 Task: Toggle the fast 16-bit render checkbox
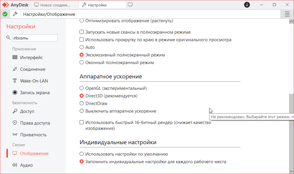(82, 123)
